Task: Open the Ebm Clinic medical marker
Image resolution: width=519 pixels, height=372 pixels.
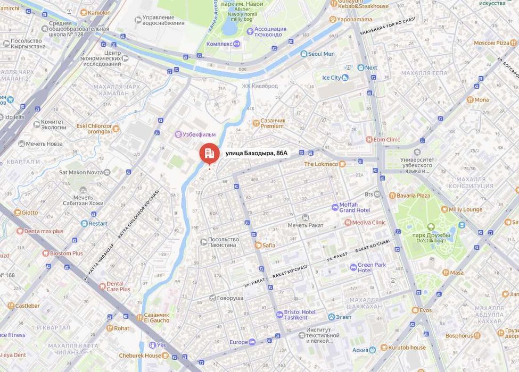Action: [x=369, y=140]
